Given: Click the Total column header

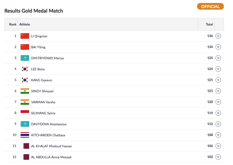Looking at the screenshot, I should 209,24.
